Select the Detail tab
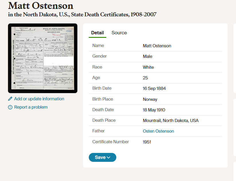Viewport: 236px width, 181px height. [97, 33]
